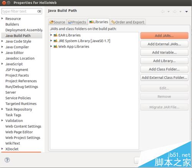192x168 pixels.
Task: Select WikiText in the tree
Action: (x=13, y=143)
